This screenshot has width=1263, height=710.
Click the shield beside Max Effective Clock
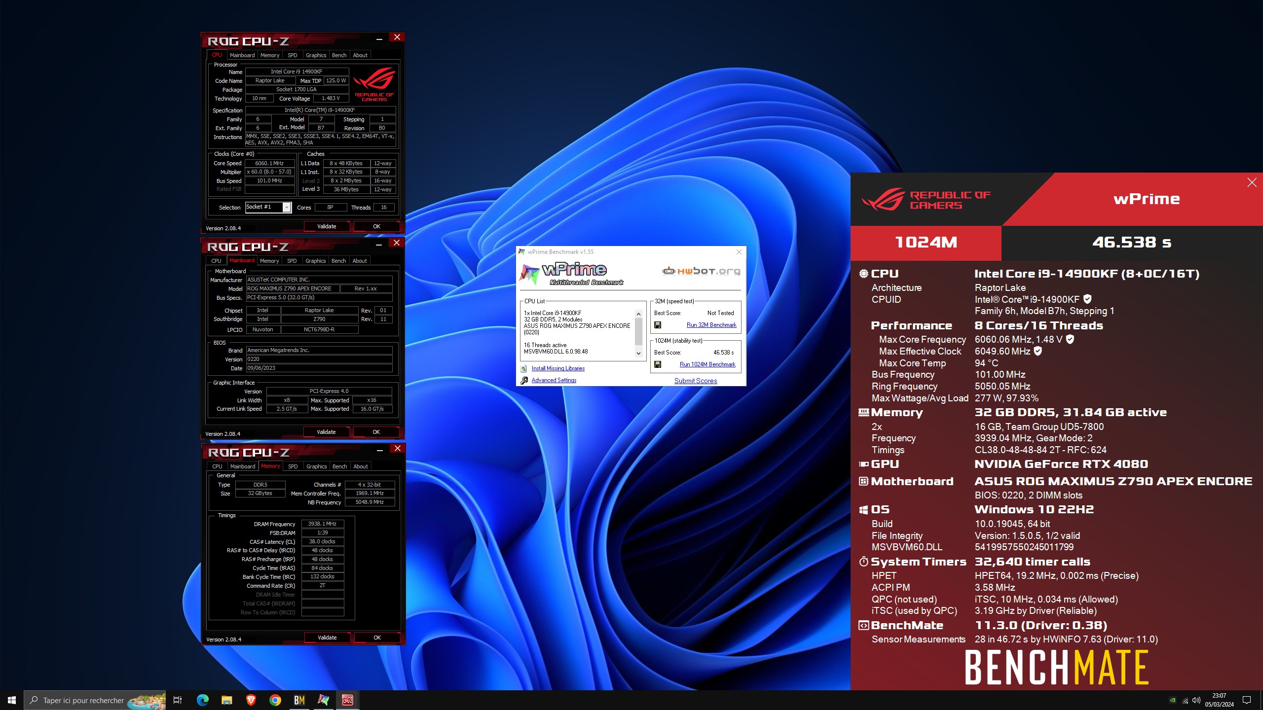click(x=1038, y=351)
